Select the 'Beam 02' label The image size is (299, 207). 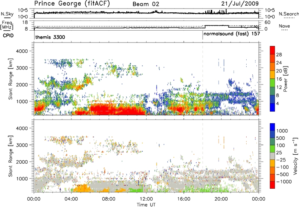tap(146, 4)
